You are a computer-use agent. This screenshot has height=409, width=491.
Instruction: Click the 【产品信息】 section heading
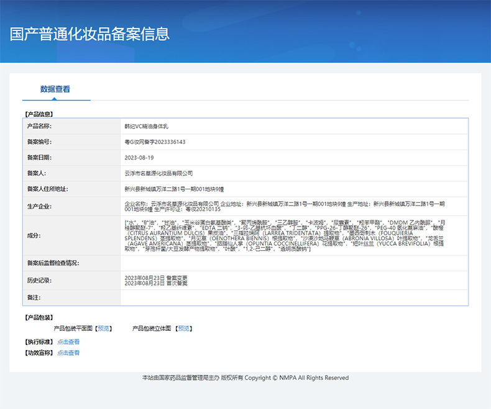(x=39, y=114)
